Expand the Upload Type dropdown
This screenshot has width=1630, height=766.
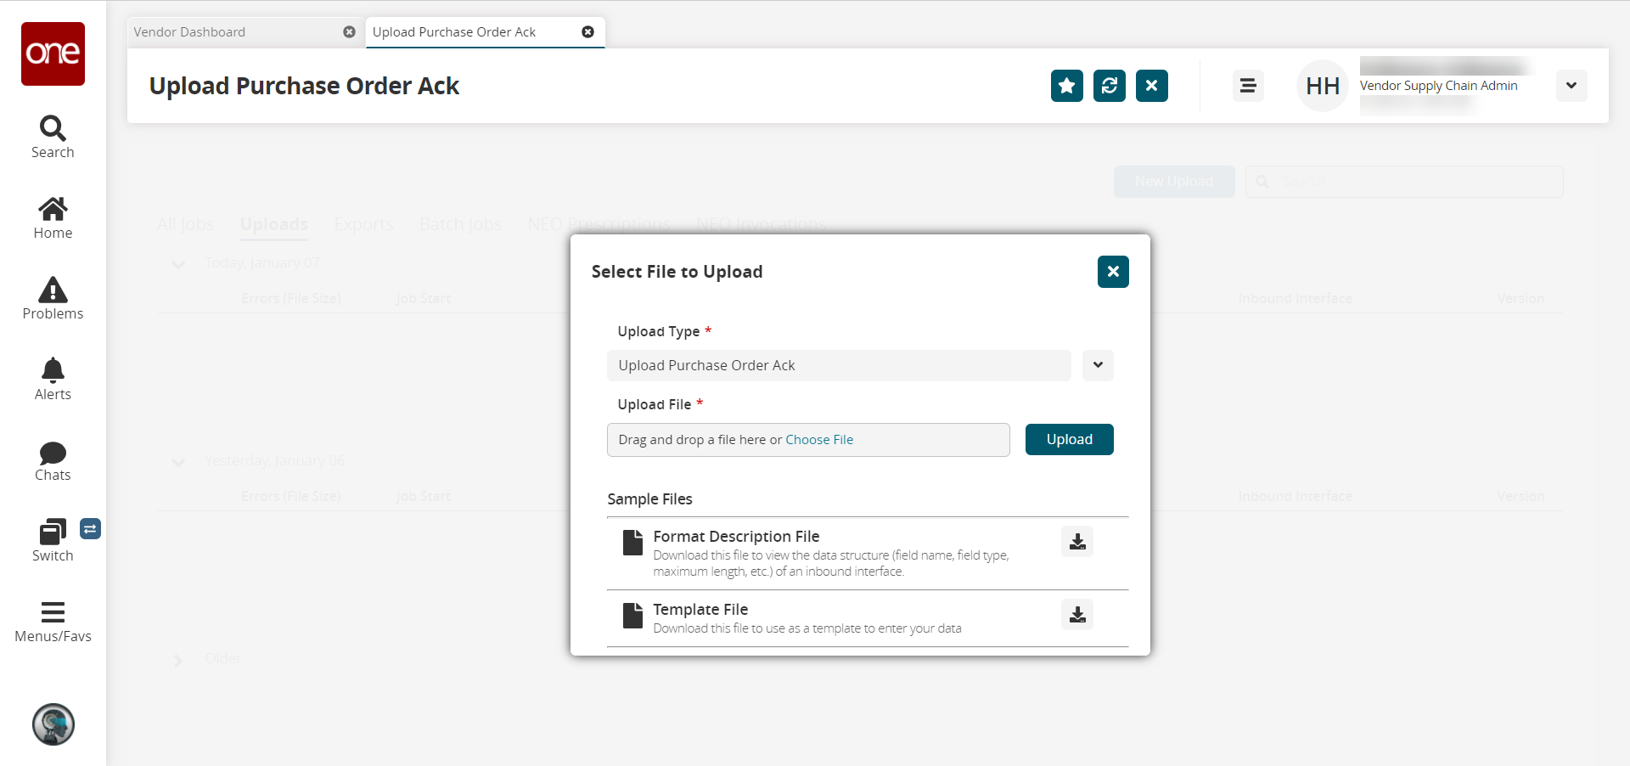tap(1098, 365)
